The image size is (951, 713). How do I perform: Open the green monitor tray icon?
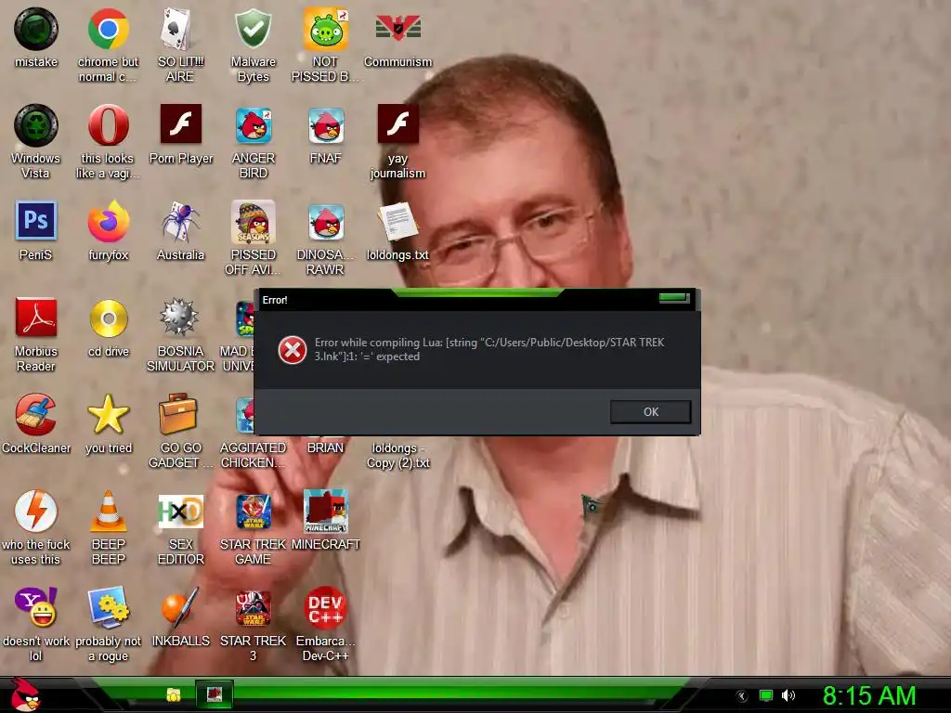coord(766,695)
